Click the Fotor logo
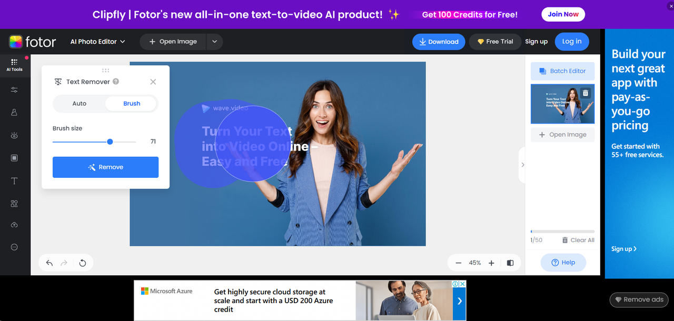Screen dimensions: 674x321 tap(32, 42)
